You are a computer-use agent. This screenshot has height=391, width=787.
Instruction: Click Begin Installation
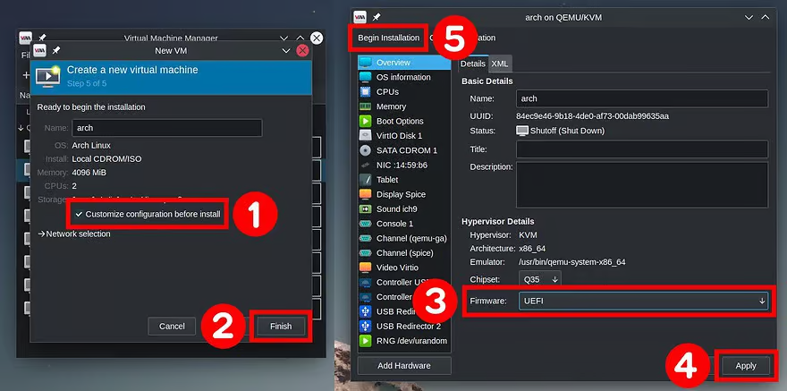click(x=388, y=38)
